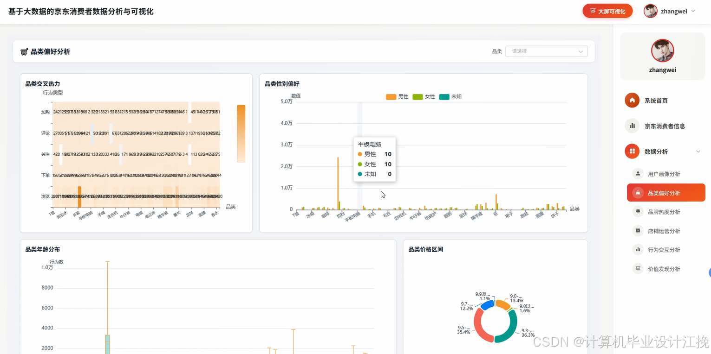Click the 品类性别偏好 chart title
Viewport: 711px width, 354px height.
click(x=282, y=84)
